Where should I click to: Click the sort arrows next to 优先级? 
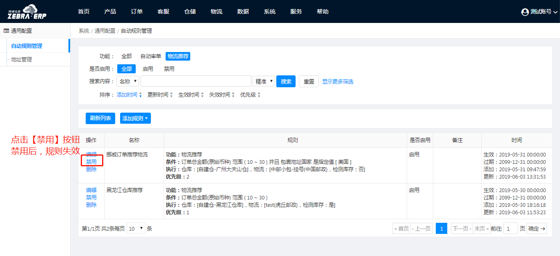pyautogui.click(x=259, y=95)
